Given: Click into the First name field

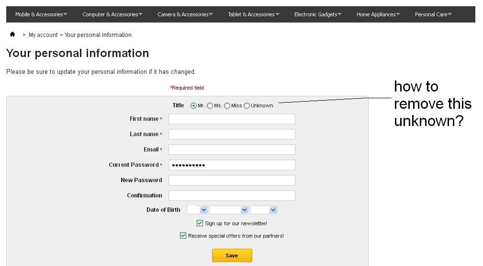Looking at the screenshot, I should click(232, 119).
